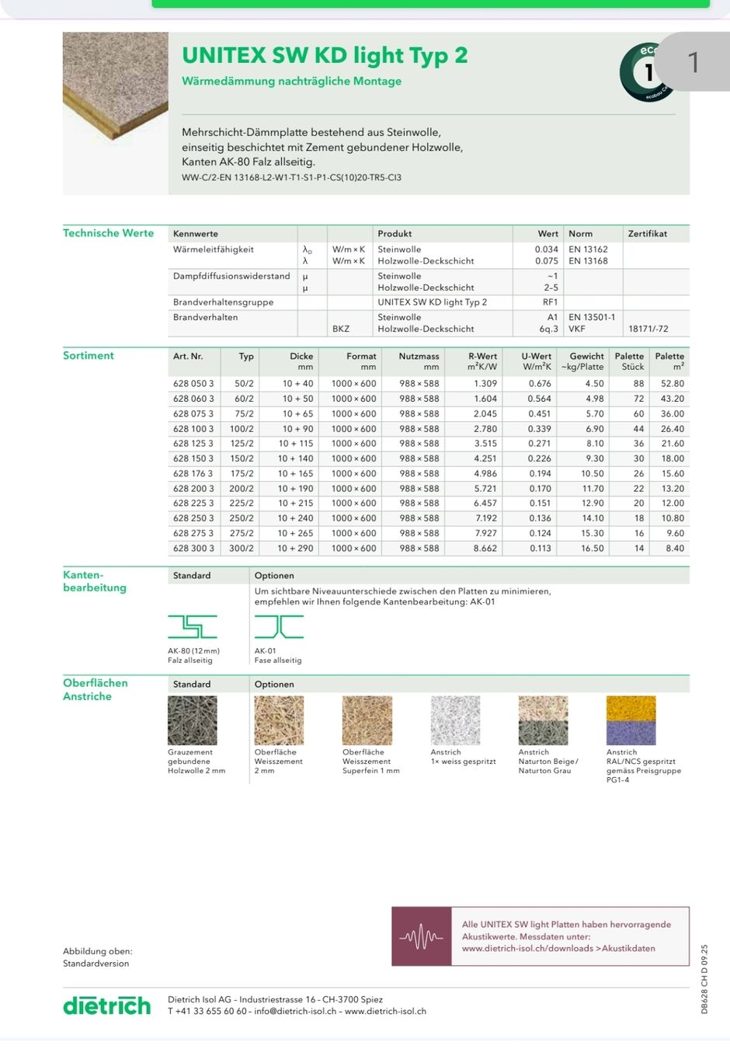
Task: Click the AK-80 Falz edge profile icon
Action: click(x=192, y=627)
